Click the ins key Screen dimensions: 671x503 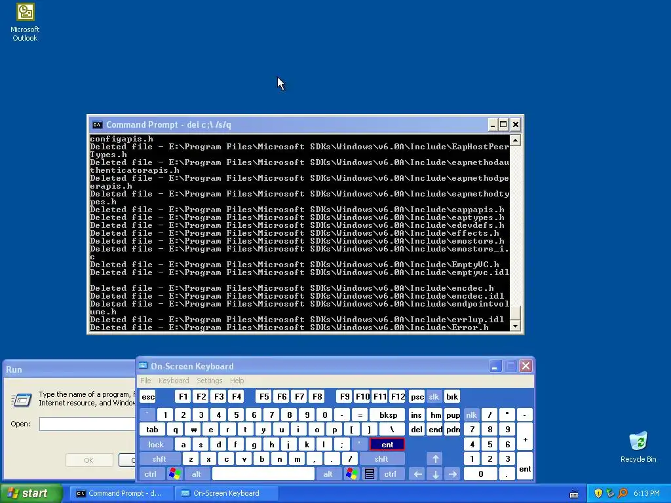[416, 415]
